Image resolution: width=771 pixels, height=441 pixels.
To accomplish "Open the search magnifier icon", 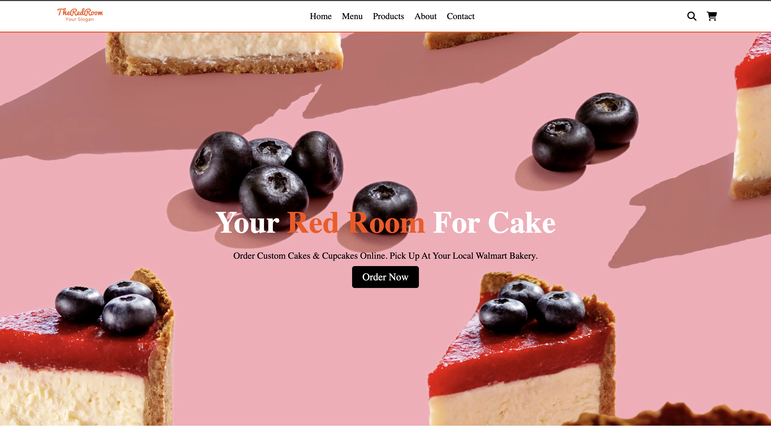I will (x=691, y=16).
